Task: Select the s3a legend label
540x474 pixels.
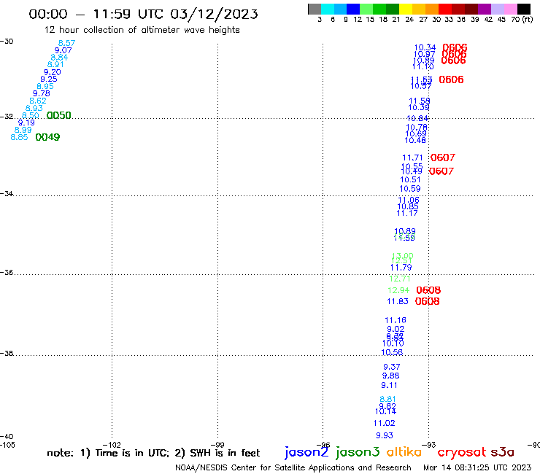Action: 502,452
